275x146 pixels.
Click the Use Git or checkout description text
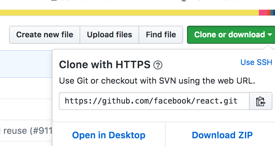pyautogui.click(x=157, y=81)
